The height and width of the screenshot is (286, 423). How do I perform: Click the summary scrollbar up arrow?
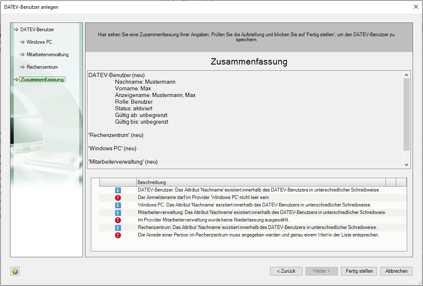(407, 75)
